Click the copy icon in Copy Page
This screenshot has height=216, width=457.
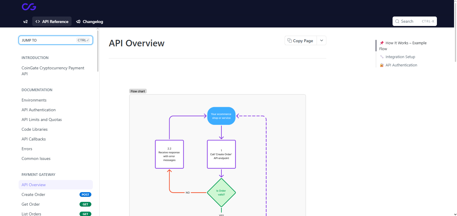290,41
